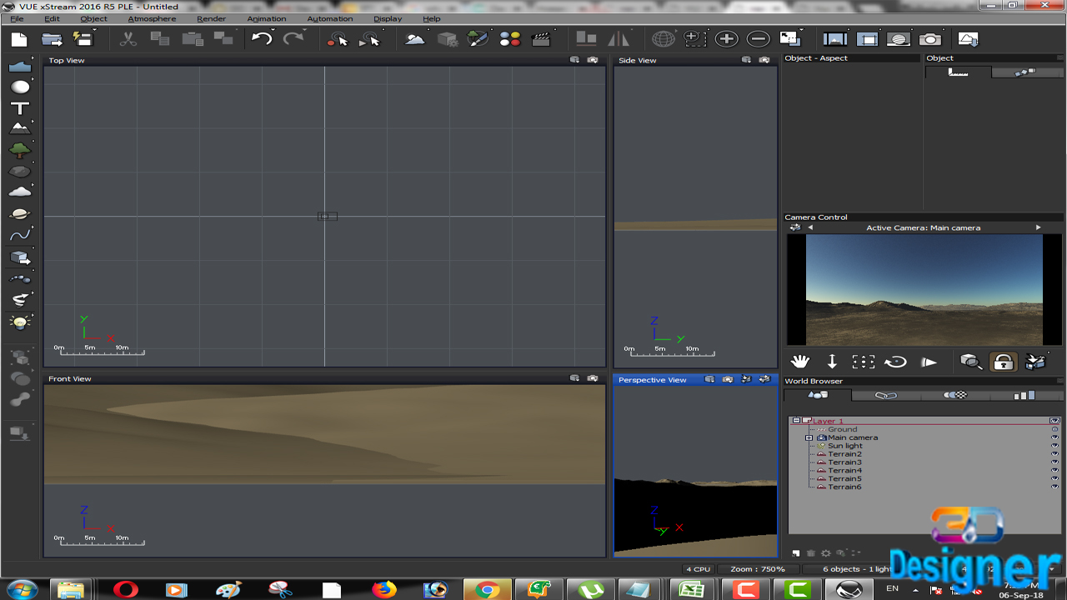Open the animation clapperboard icon
Viewport: 1067px width, 600px height.
[541, 39]
